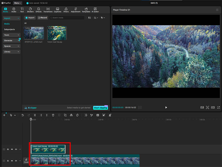
Task: Select the pointer selection tool
Action: coord(11,115)
